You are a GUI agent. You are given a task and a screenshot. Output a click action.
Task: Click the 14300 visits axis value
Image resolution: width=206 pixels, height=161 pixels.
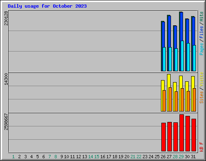pyautogui.click(x=6, y=79)
